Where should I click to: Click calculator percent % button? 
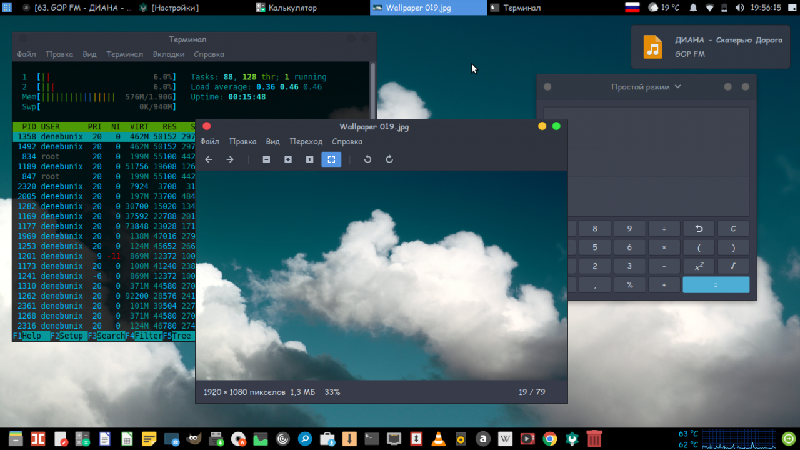tap(629, 285)
